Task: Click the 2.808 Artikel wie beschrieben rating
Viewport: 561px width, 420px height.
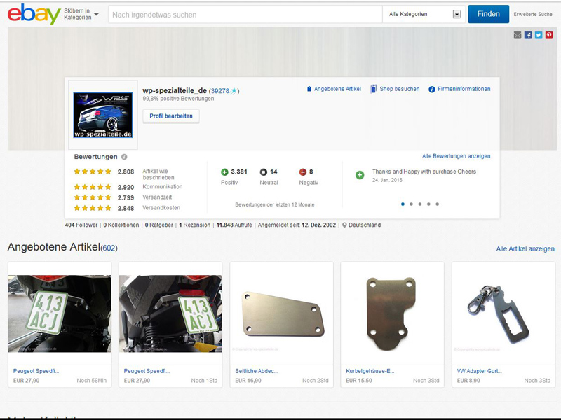Action: click(x=126, y=171)
